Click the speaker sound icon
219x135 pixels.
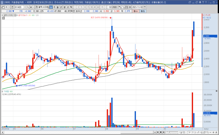[31, 7]
